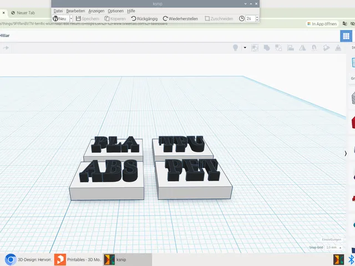Open the Hilfe menu
Screen dimensions: 355x266
pos(131,11)
